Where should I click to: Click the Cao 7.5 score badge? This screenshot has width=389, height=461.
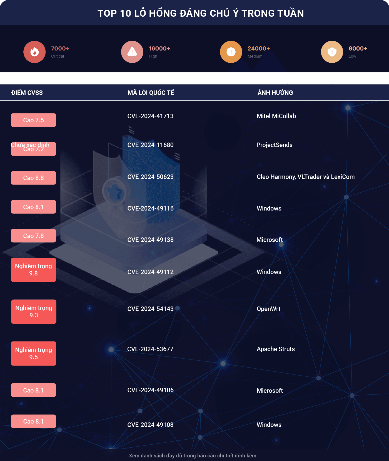coord(33,120)
